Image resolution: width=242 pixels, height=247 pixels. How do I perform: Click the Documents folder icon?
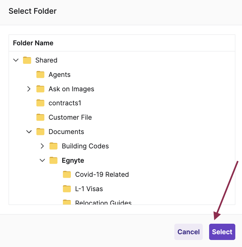point(40,132)
